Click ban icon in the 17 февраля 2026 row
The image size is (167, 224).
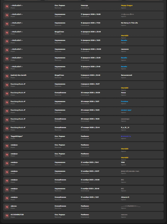click(x=7, y=15)
